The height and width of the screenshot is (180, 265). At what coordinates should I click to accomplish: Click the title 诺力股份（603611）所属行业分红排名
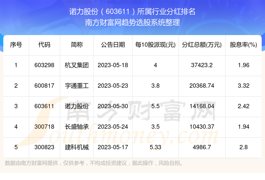point(132,12)
